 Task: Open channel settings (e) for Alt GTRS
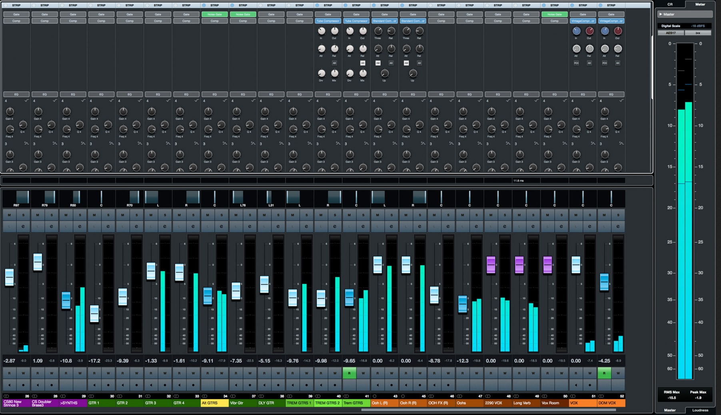(x=222, y=226)
